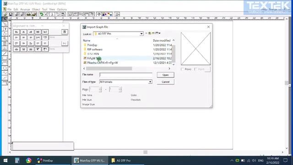
Task: Click the ENG language indicator
Action: pos(260,160)
